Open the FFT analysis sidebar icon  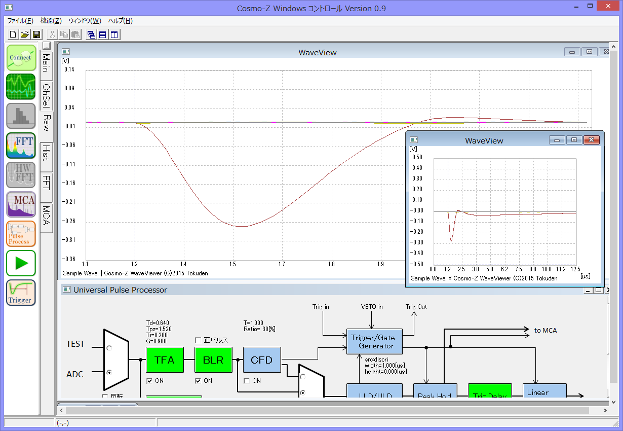pos(21,146)
